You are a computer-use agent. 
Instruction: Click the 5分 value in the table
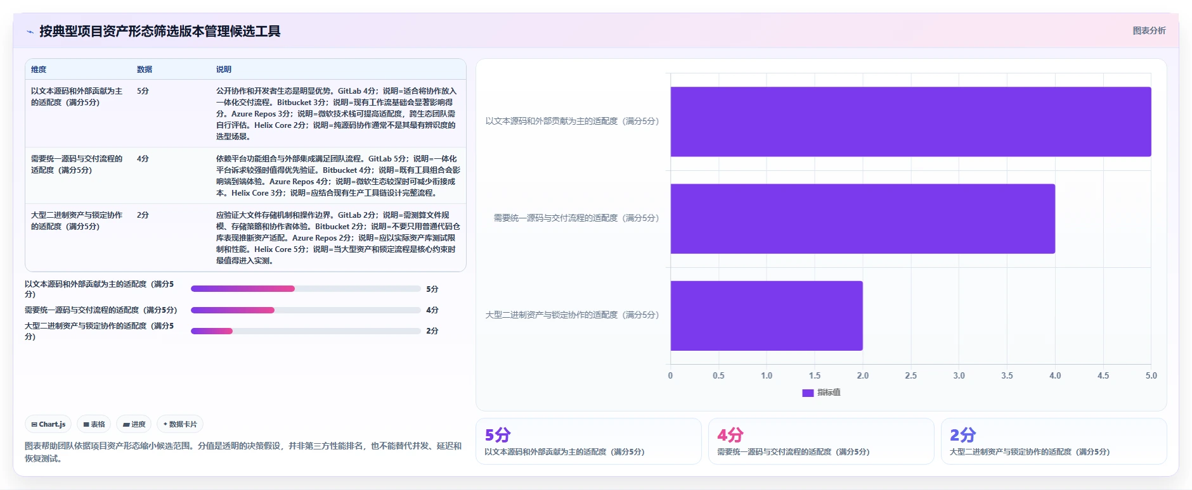pos(143,91)
